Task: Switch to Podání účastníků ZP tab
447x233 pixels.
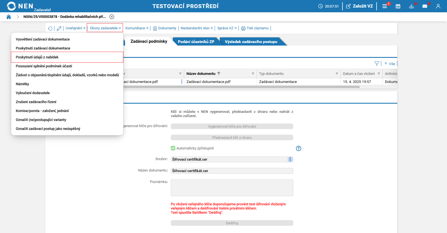Action: 196,42
